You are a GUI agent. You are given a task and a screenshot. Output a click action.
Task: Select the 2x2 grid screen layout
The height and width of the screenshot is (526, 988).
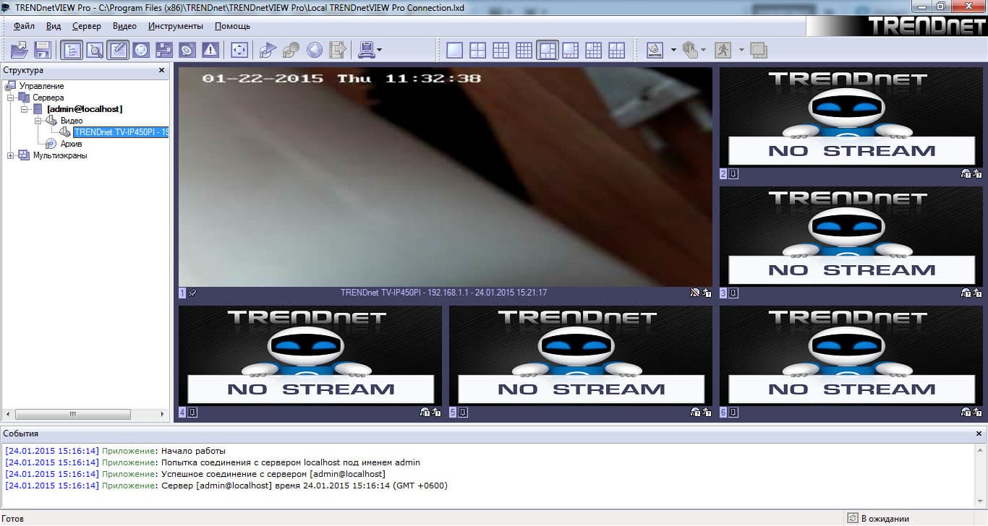[x=478, y=50]
